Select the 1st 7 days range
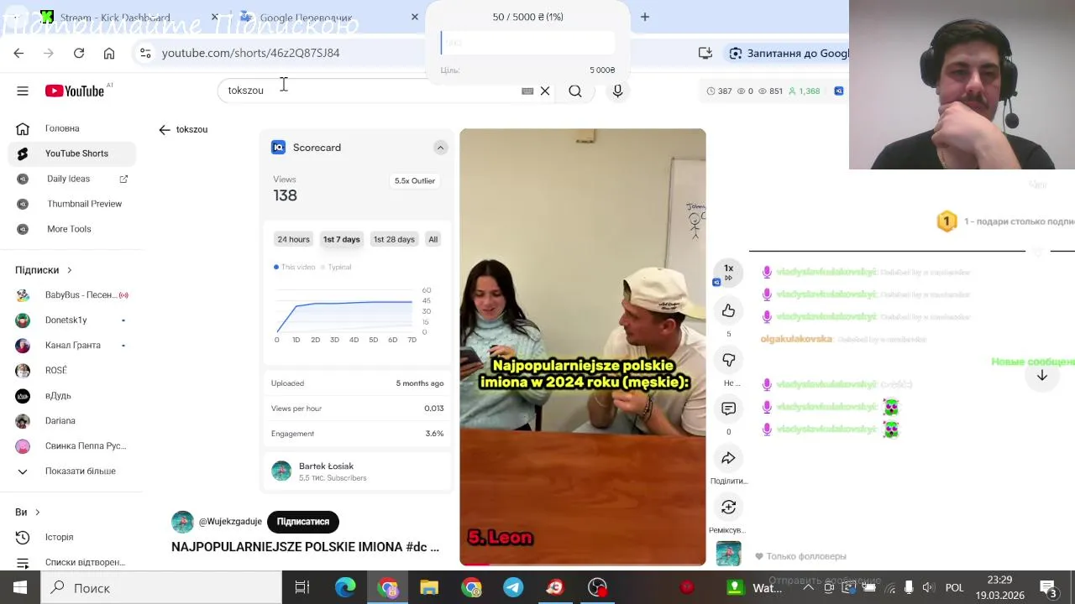This screenshot has height=604, width=1075. (342, 239)
